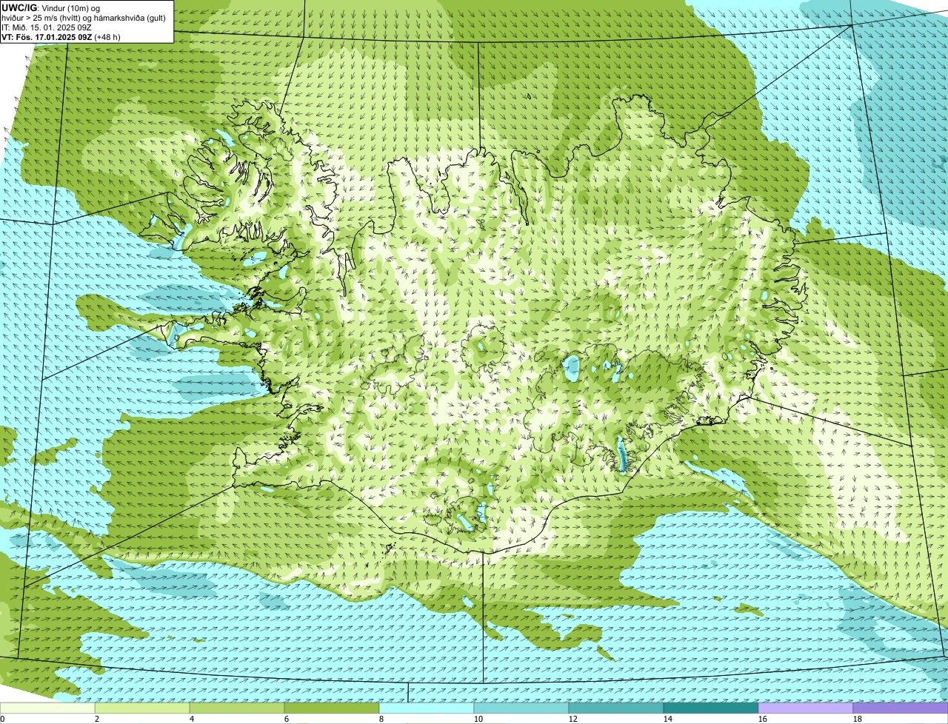Image resolution: width=948 pixels, height=724 pixels.
Task: Click the pale cyan 8–10 legend swatch
Action: click(427, 708)
